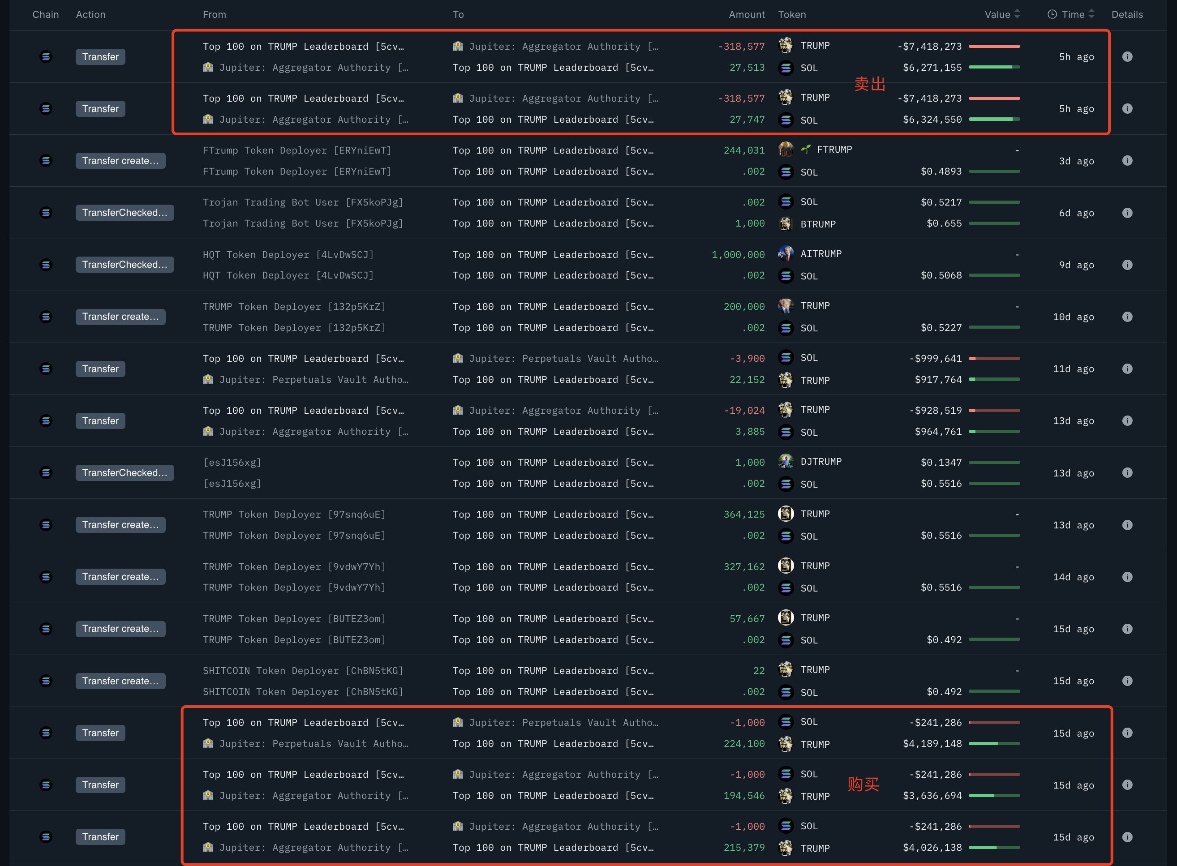
Task: Click the AITRUMP token icon
Action: click(x=786, y=254)
